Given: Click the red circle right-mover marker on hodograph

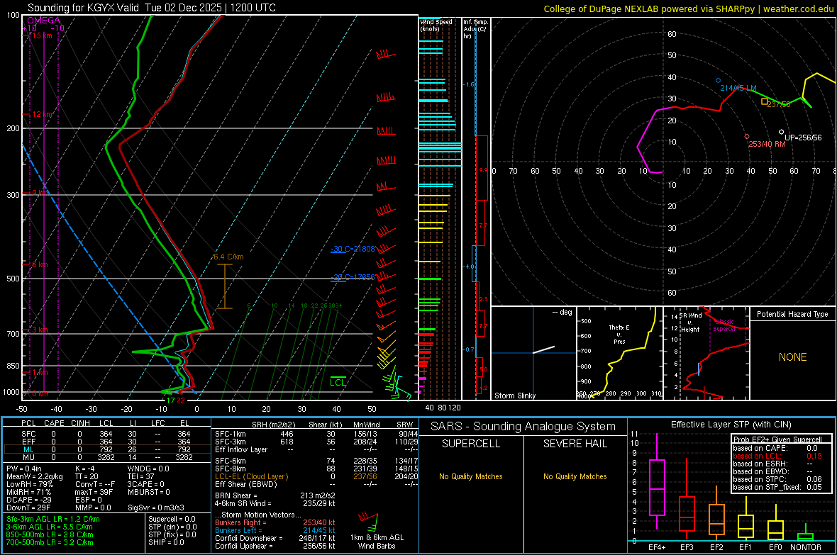Looking at the screenshot, I should tap(747, 137).
